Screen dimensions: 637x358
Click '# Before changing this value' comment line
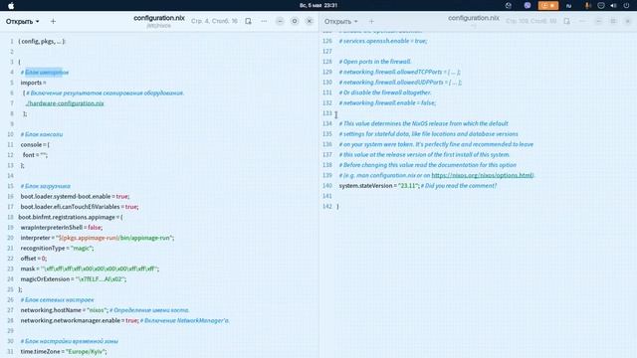coord(427,165)
